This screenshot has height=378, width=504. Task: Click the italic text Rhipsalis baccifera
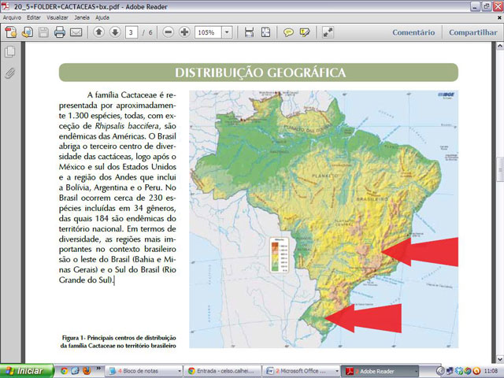[x=127, y=126]
